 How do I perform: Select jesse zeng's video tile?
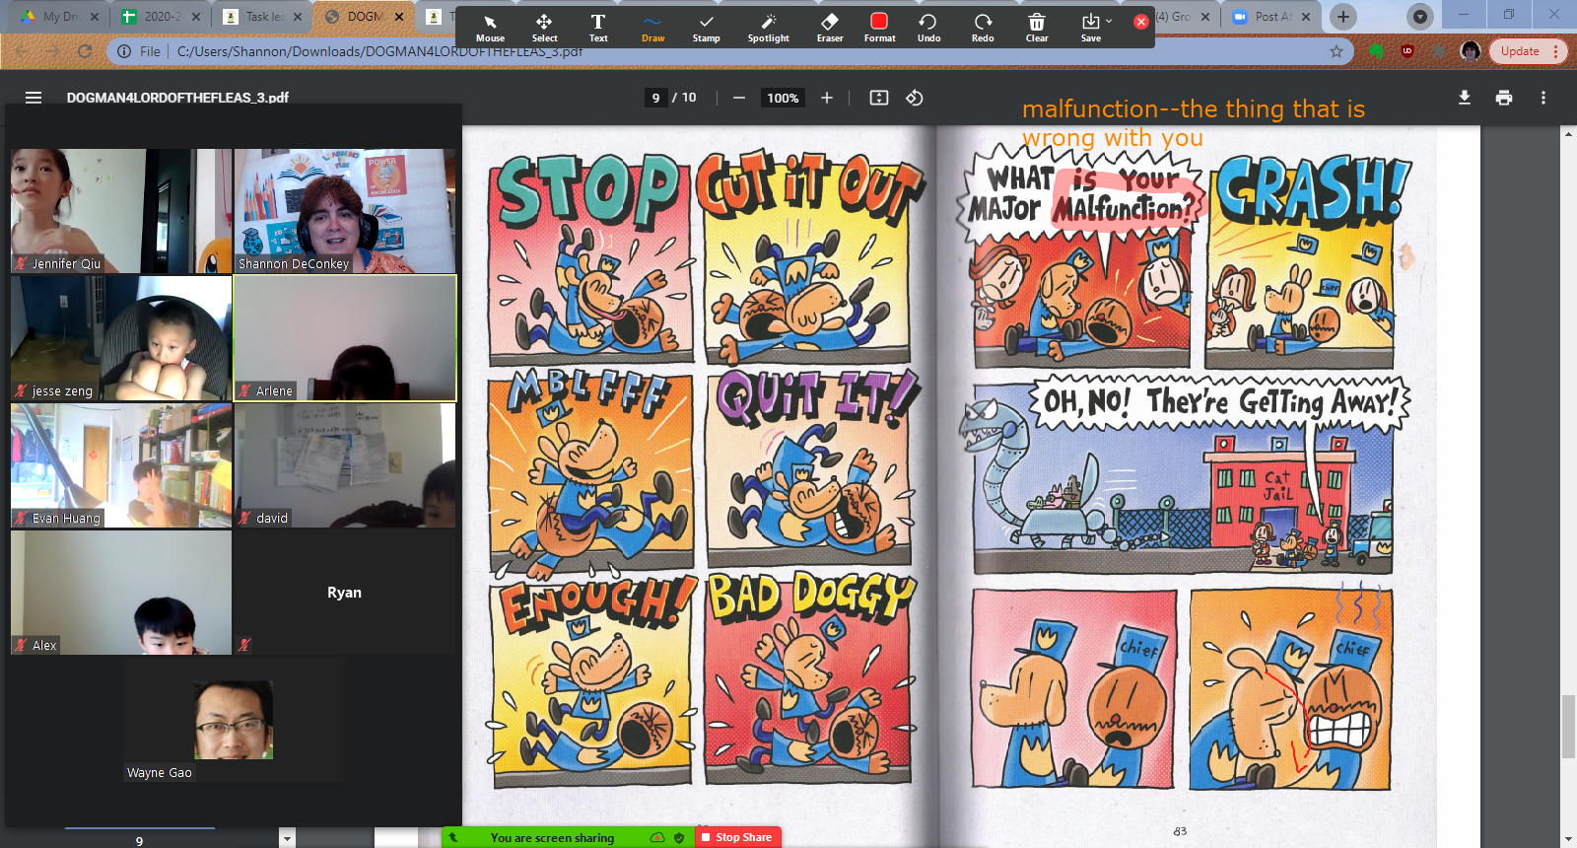coord(121,338)
